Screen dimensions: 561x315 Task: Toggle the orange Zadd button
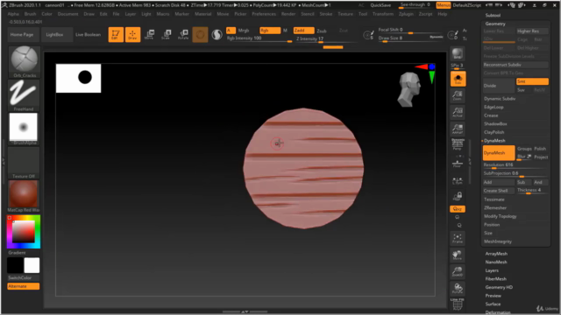pos(304,31)
